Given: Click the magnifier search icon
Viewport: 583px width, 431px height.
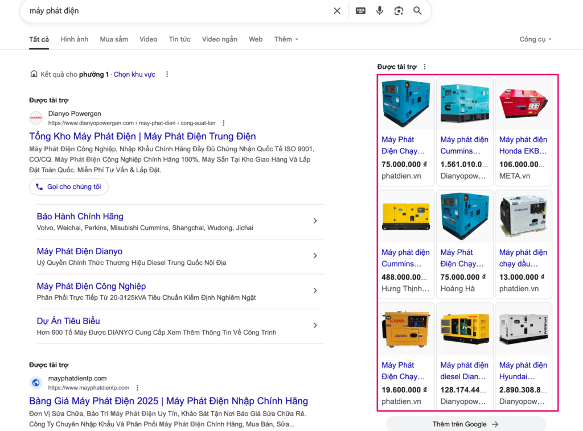Looking at the screenshot, I should pos(417,11).
